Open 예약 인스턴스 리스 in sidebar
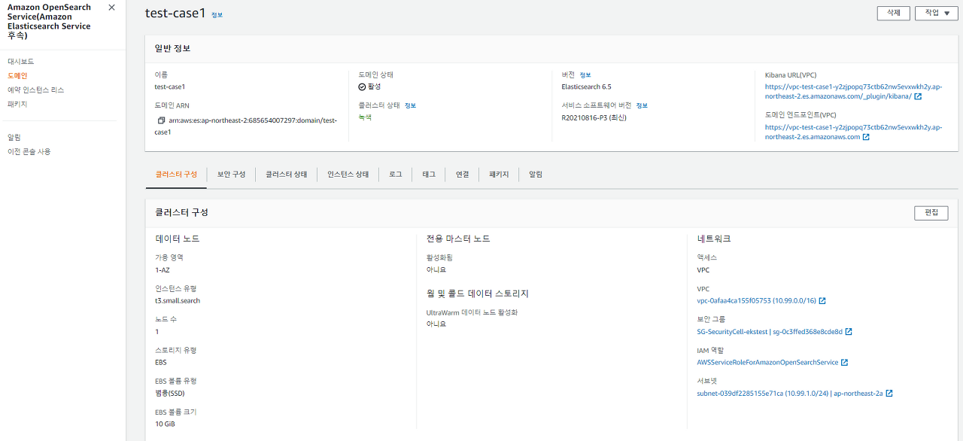Viewport: 963px width, 441px height. coord(36,90)
